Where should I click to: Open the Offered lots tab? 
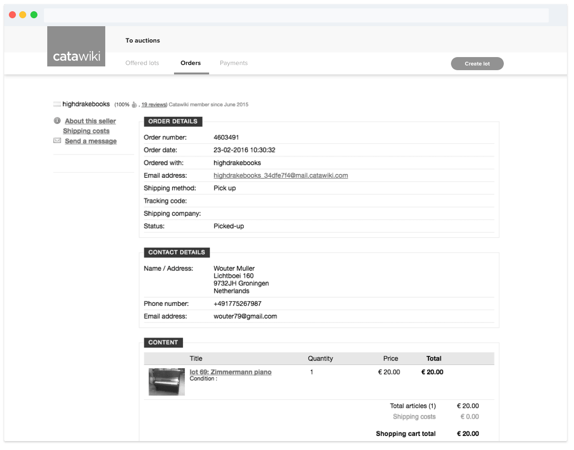coord(142,63)
